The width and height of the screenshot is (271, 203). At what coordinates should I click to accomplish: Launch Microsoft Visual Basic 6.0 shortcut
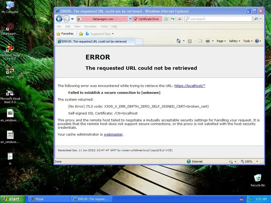click(x=10, y=96)
